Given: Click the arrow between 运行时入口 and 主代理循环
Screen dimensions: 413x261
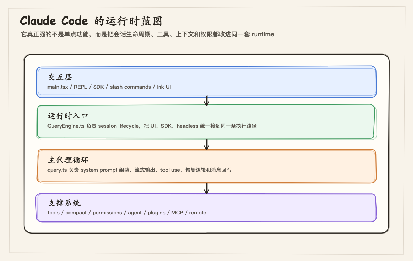Looking at the screenshot, I should [x=206, y=144].
